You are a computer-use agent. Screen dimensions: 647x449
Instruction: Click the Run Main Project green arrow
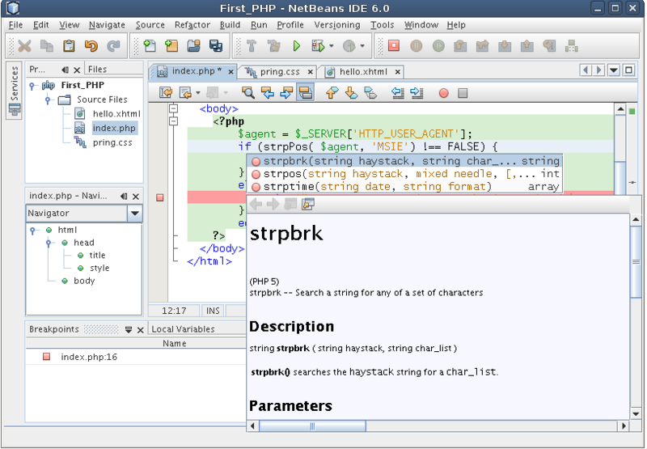(297, 46)
